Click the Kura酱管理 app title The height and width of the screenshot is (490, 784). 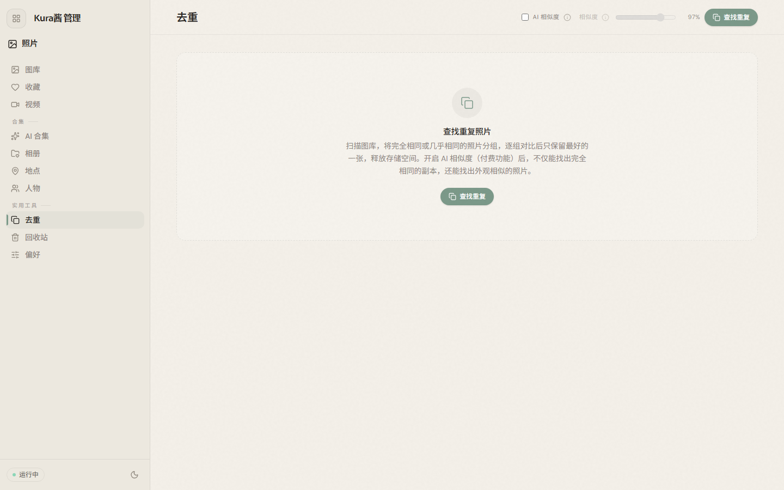point(57,19)
